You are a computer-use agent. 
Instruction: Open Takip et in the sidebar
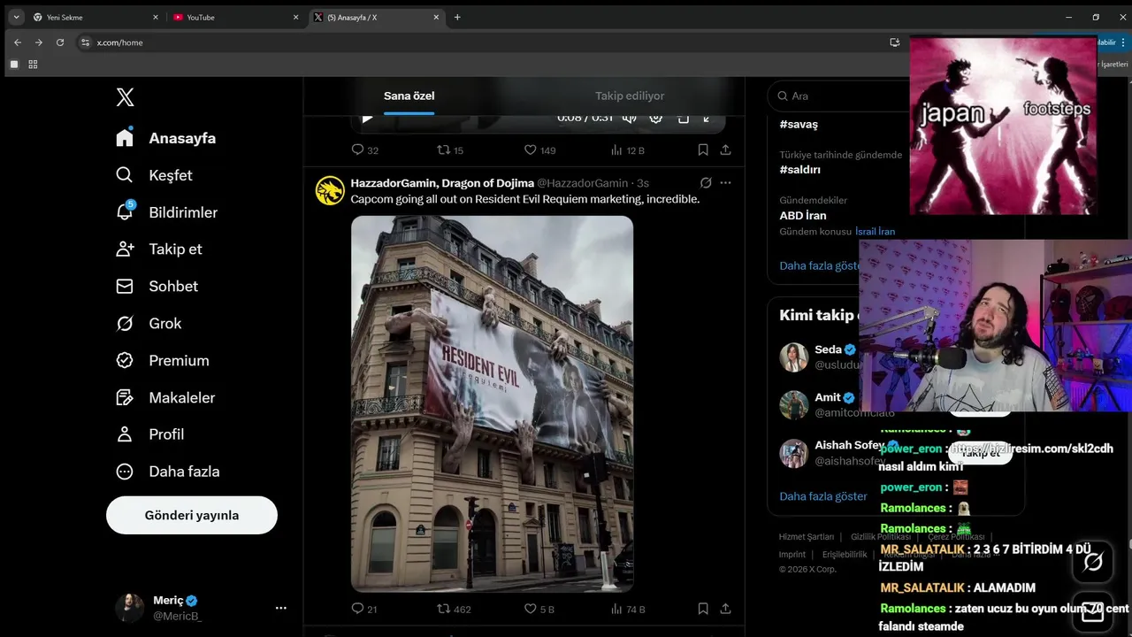[159, 249]
